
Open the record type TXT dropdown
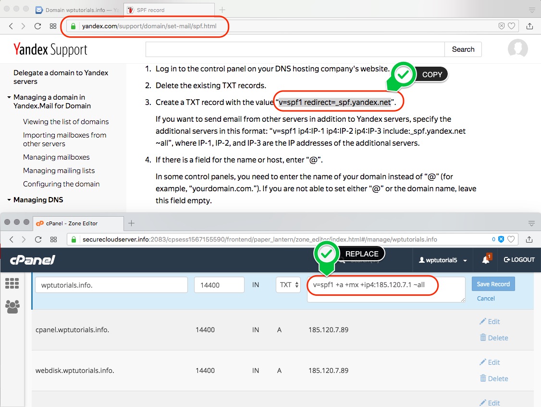tap(288, 285)
